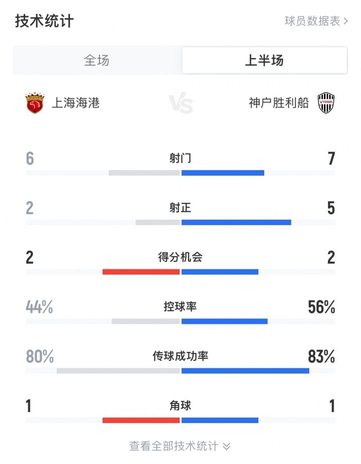This screenshot has height=464, width=361.
Task: Click the Vissel Kobe team crest
Action: coord(326,103)
